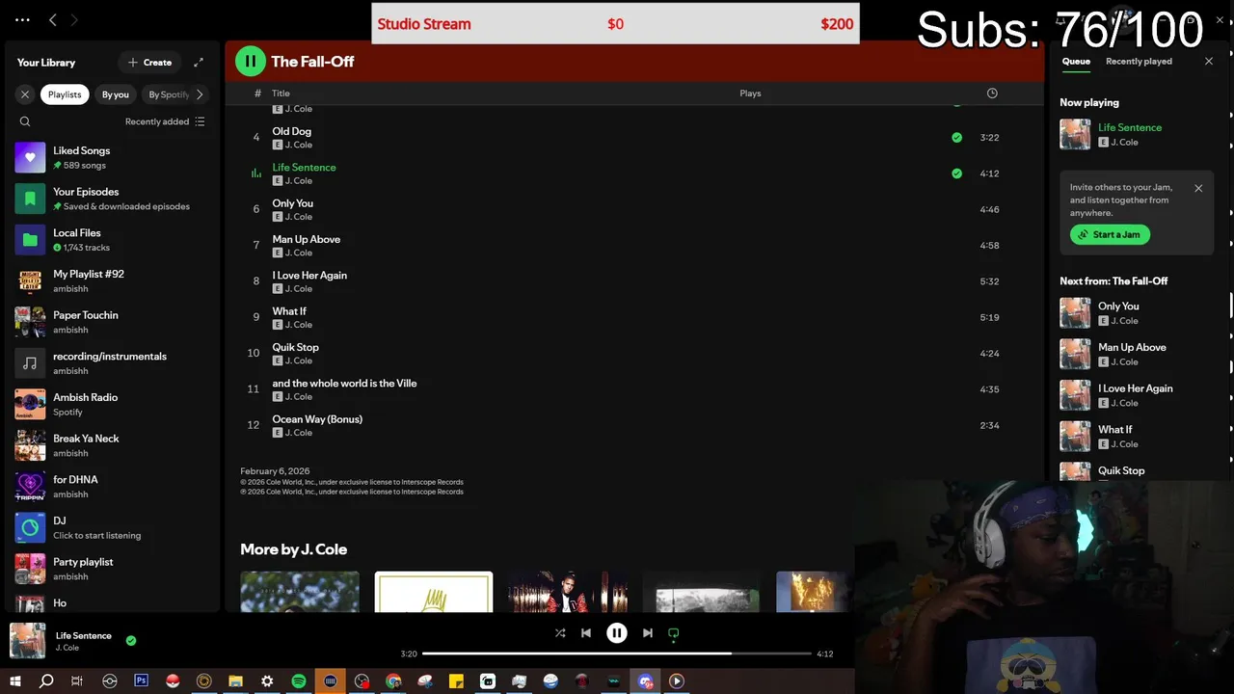Screen dimensions: 1234x694
Task: Dismiss the Jam invitation card
Action: [1198, 188]
